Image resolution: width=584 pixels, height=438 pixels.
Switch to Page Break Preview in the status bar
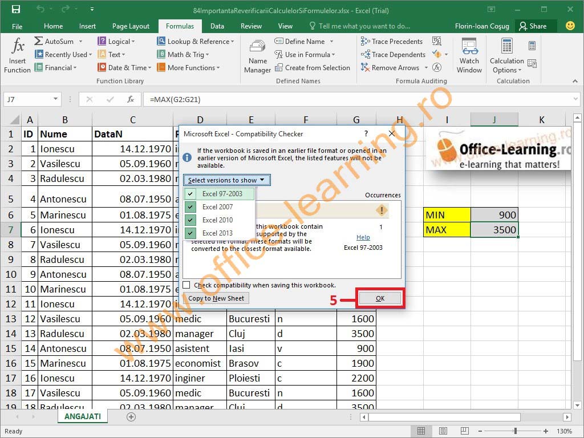(x=464, y=431)
